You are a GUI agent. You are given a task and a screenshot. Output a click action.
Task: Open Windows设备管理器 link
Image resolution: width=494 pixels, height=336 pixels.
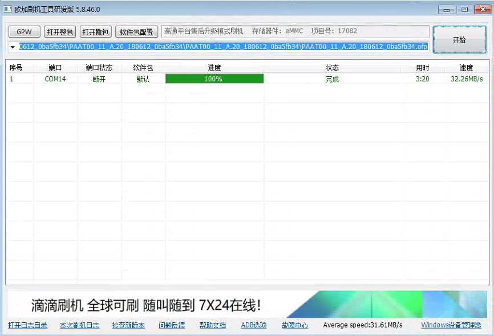(x=451, y=325)
